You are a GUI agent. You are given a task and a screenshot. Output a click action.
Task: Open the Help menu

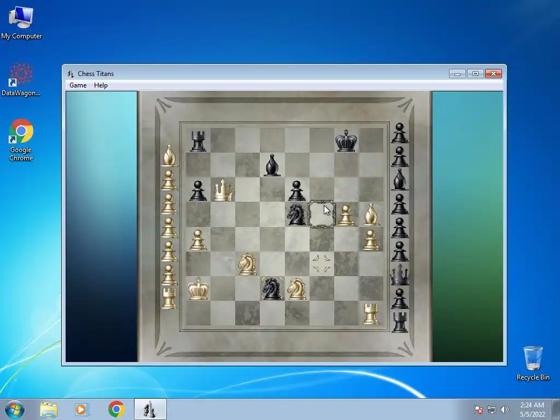101,85
